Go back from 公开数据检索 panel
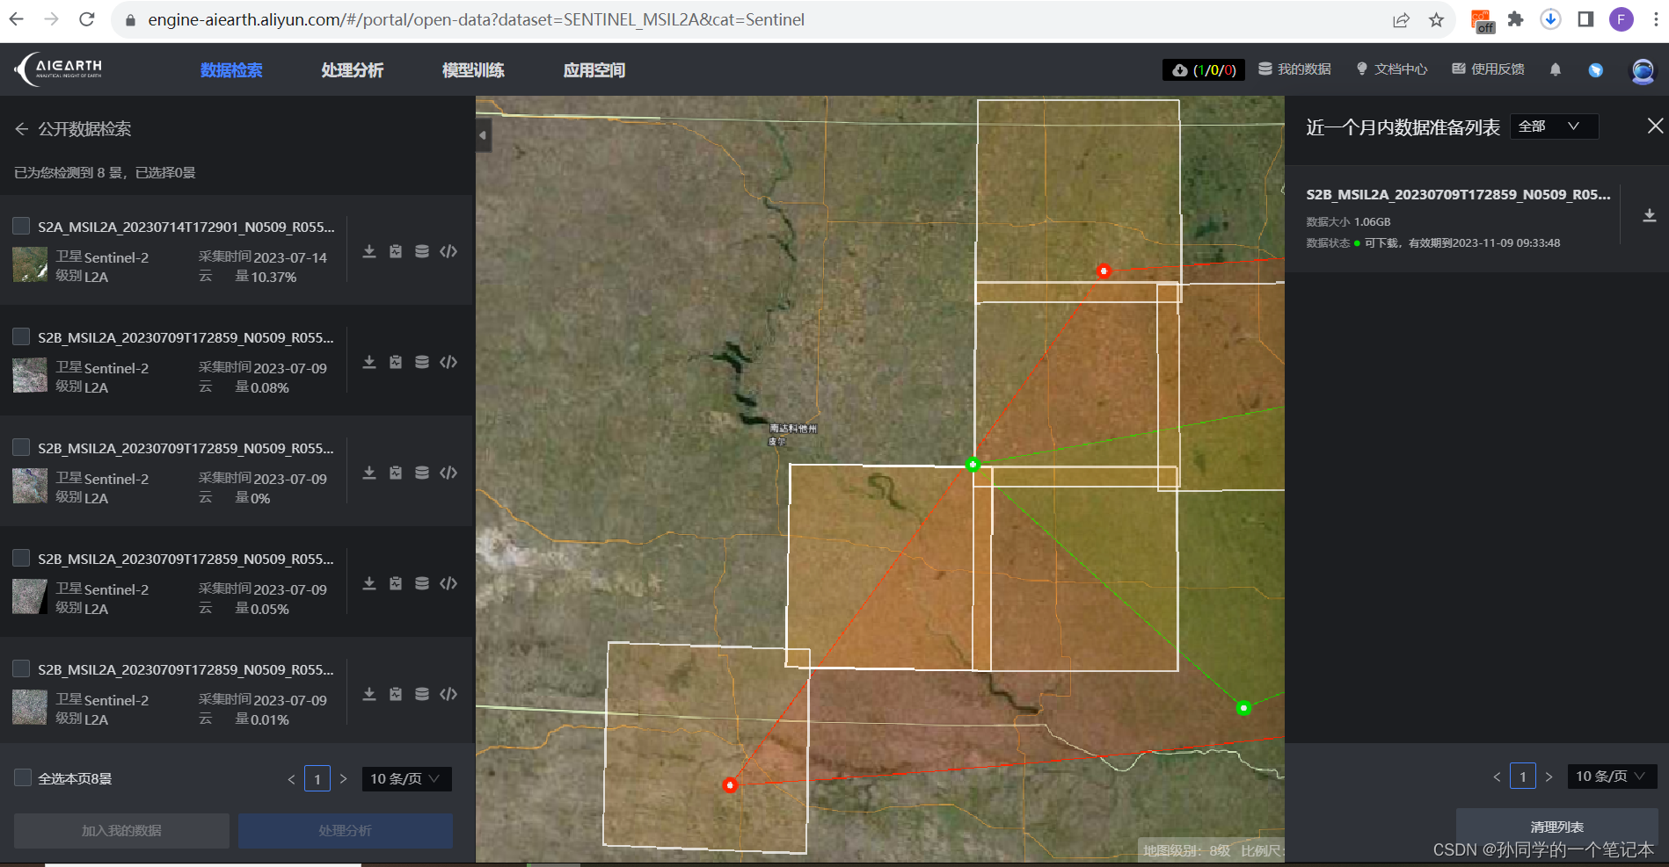 [x=22, y=129]
